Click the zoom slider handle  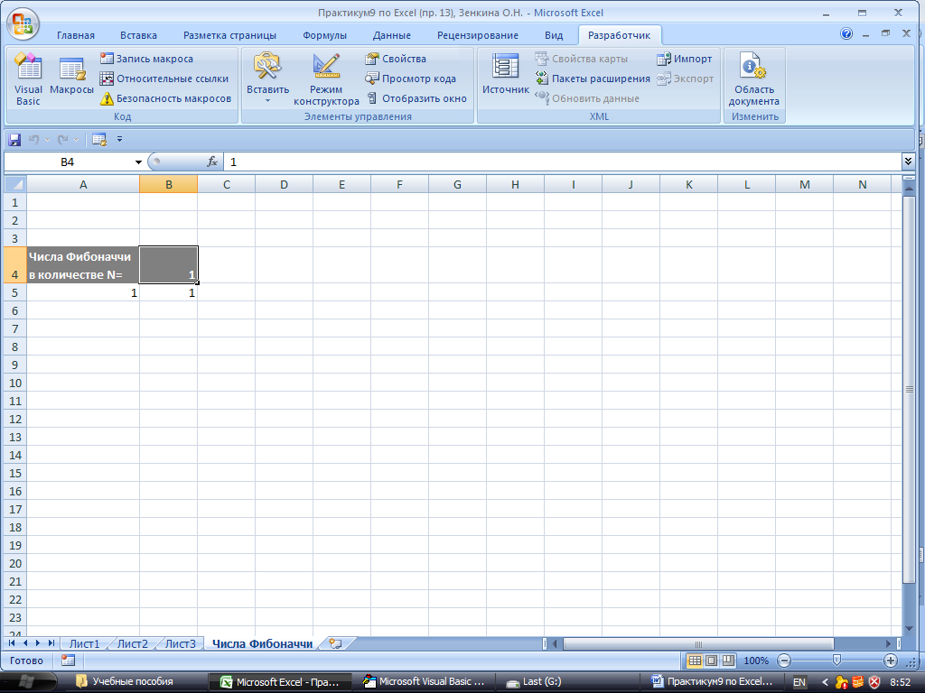pos(836,661)
